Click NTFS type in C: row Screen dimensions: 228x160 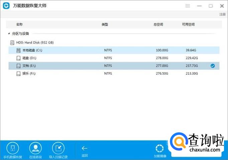click(108, 50)
